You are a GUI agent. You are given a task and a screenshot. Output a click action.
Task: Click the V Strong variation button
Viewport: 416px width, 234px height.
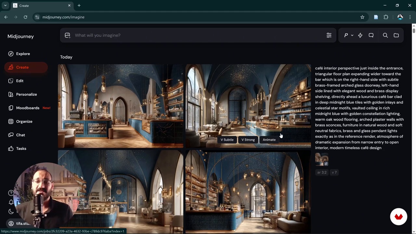[248, 140]
